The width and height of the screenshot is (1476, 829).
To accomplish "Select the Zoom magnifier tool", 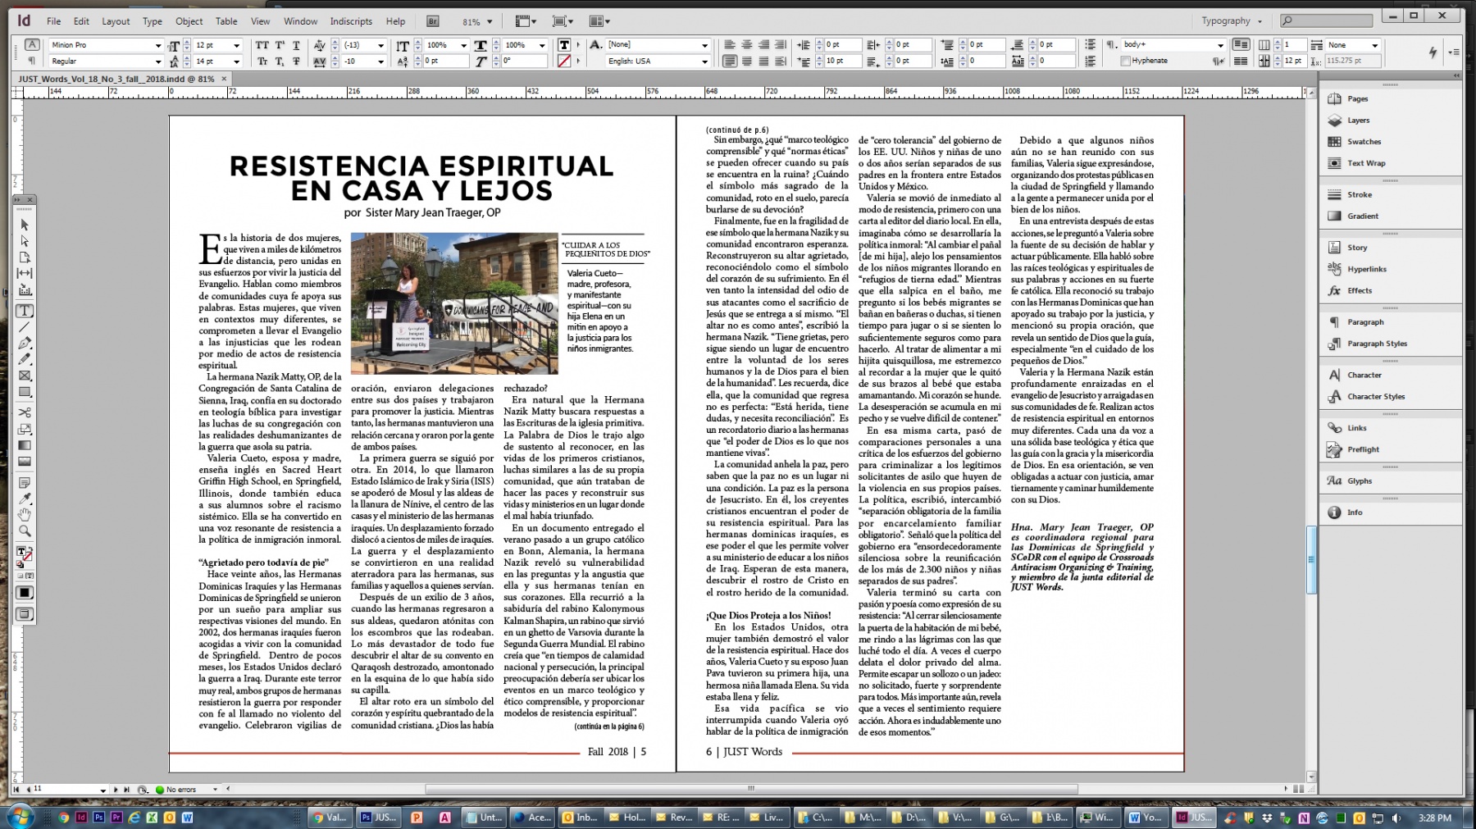I will pos(25,531).
